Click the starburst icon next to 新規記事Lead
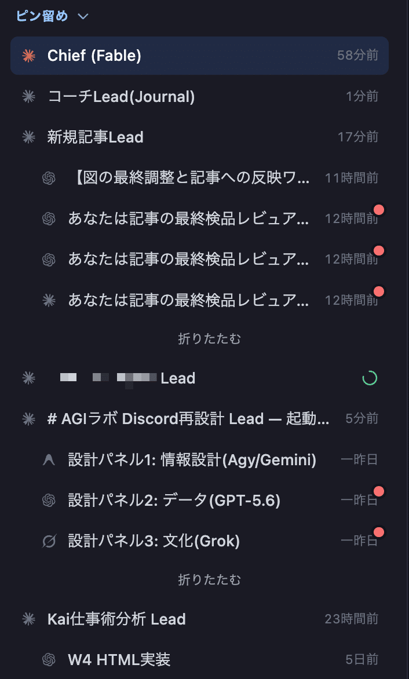This screenshot has height=679, width=409. [x=28, y=137]
